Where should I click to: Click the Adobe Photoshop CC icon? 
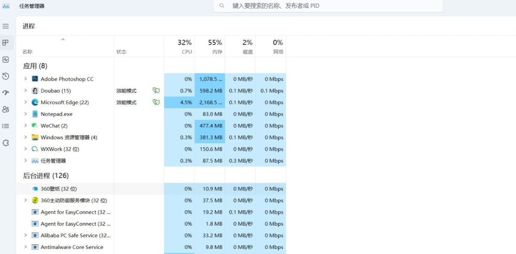coord(35,79)
